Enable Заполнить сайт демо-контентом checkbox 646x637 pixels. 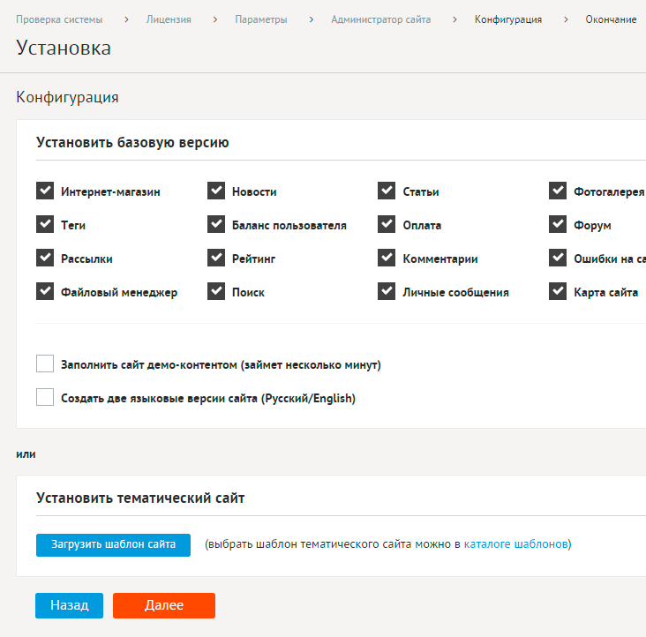(45, 363)
